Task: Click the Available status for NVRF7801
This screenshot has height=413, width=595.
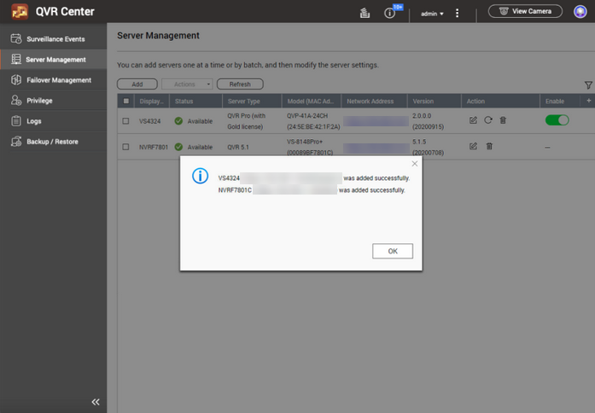Action: click(194, 147)
